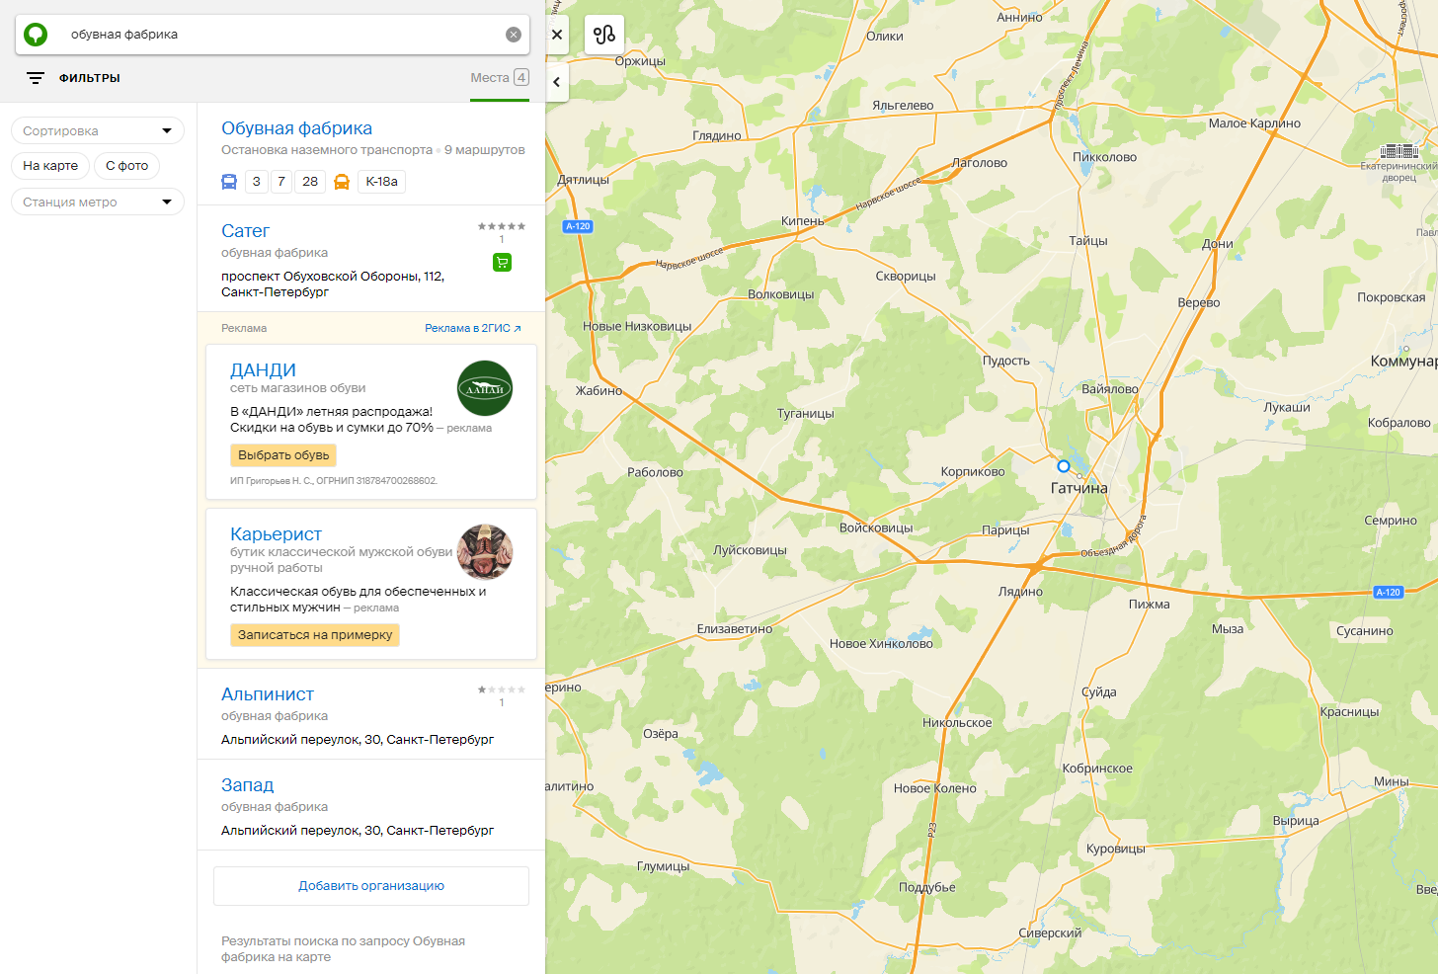Click the Гатчина city label on map

point(1079,488)
